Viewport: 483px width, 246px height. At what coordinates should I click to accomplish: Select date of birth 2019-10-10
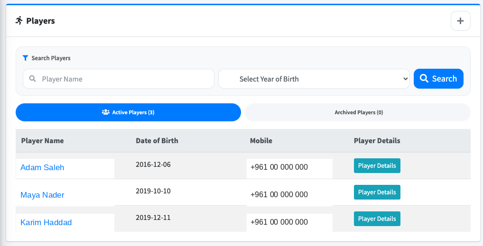click(x=153, y=191)
